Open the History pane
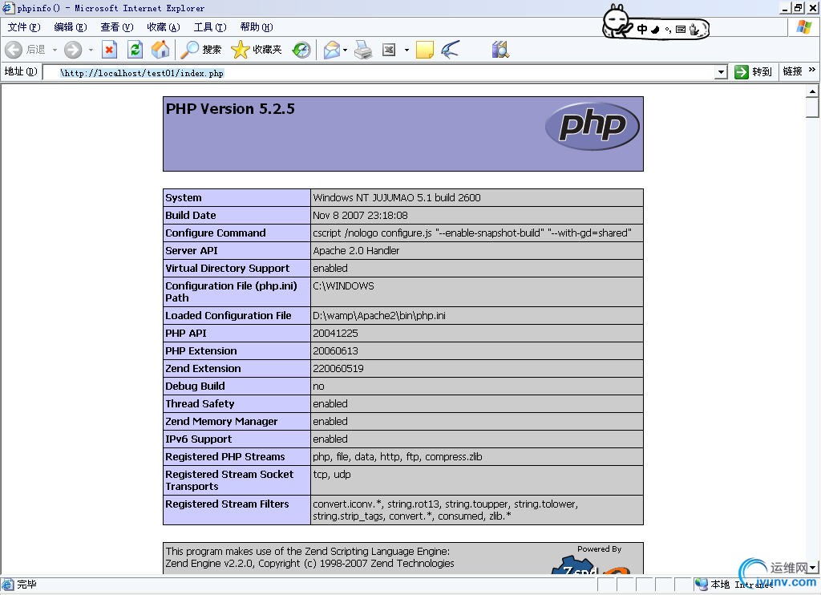 (x=301, y=50)
